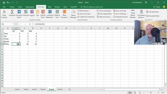
Task: Click the zoom out minus button
Action: tap(143, 93)
